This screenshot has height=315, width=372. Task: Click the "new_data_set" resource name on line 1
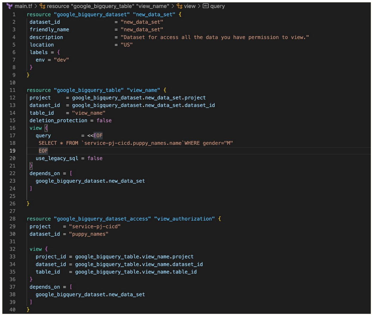click(x=154, y=14)
